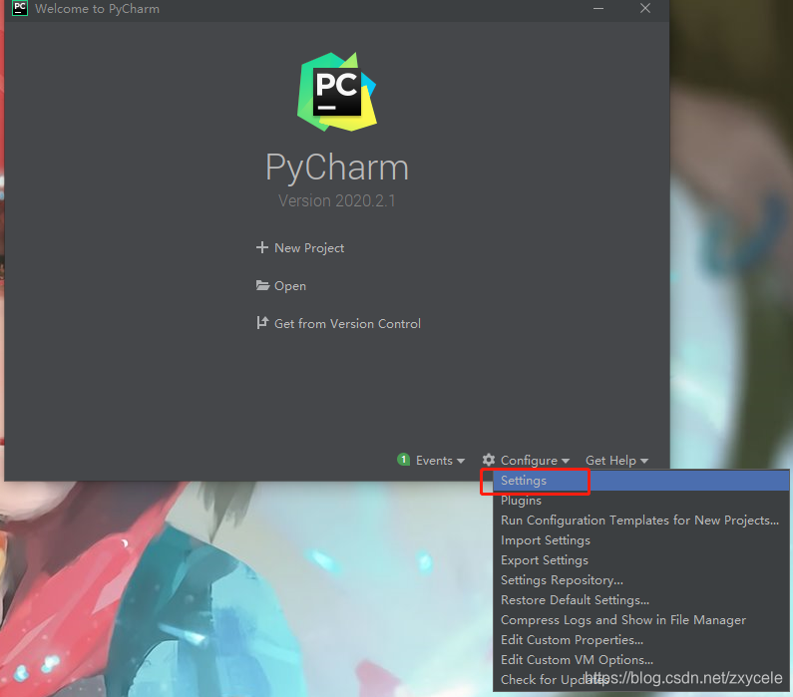793x697 pixels.
Task: Select Restore Default Settings
Action: click(x=640, y=600)
